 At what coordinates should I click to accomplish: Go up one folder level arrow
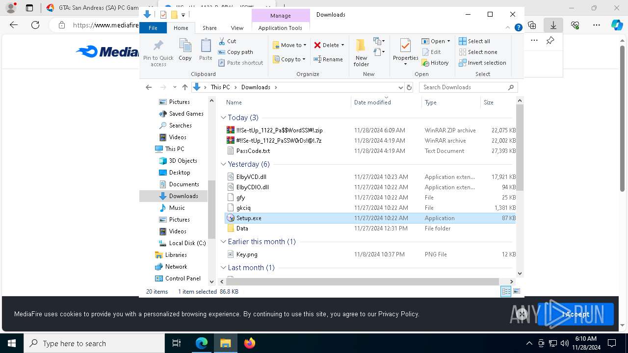[184, 87]
